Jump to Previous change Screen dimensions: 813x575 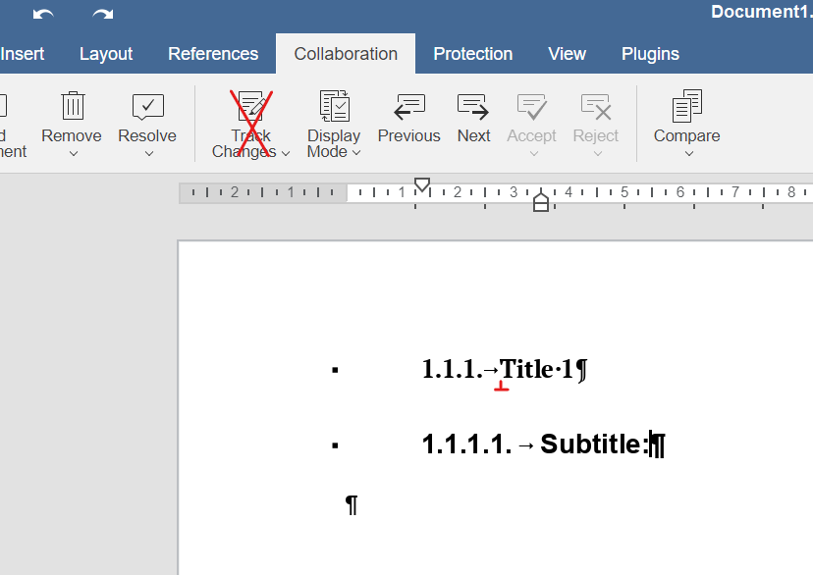[x=408, y=118]
